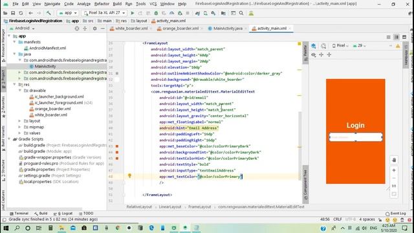
Task: Open the VCS menu
Action: coord(153,4)
